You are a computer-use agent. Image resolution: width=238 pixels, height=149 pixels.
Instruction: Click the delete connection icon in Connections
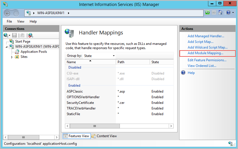[x=31, y=35]
